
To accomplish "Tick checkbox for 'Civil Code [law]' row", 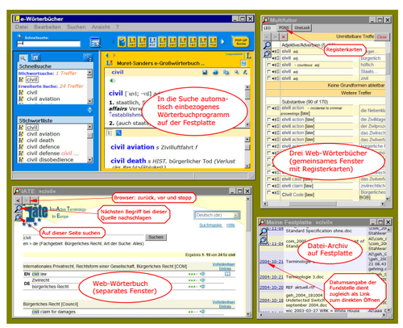I will pyautogui.click(x=268, y=192).
